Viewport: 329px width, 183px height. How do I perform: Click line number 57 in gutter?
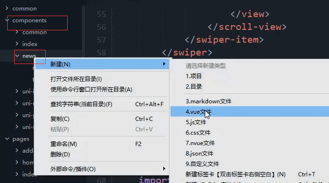101,40
